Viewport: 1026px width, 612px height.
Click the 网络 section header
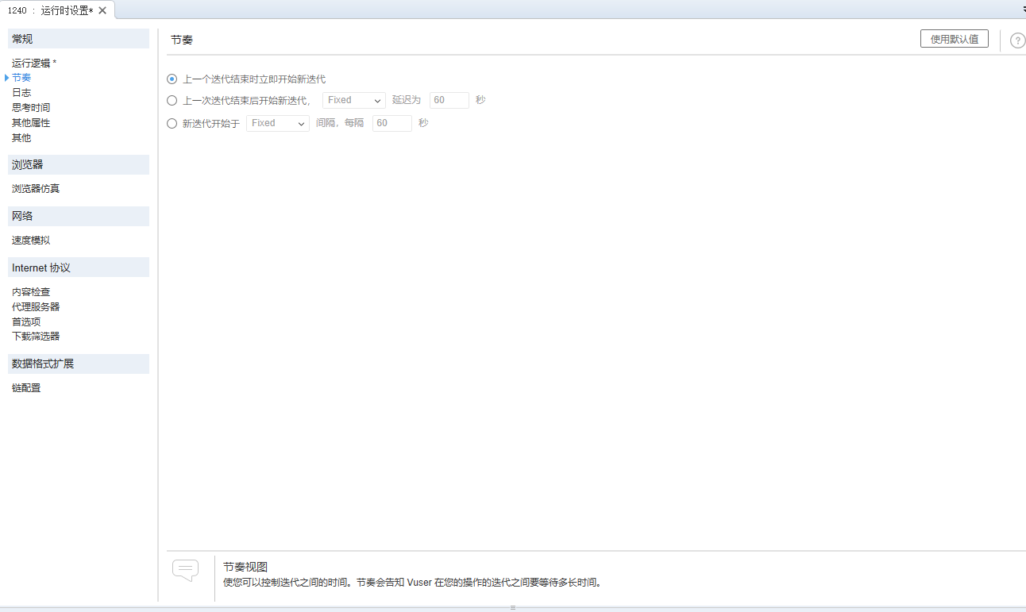pos(79,216)
